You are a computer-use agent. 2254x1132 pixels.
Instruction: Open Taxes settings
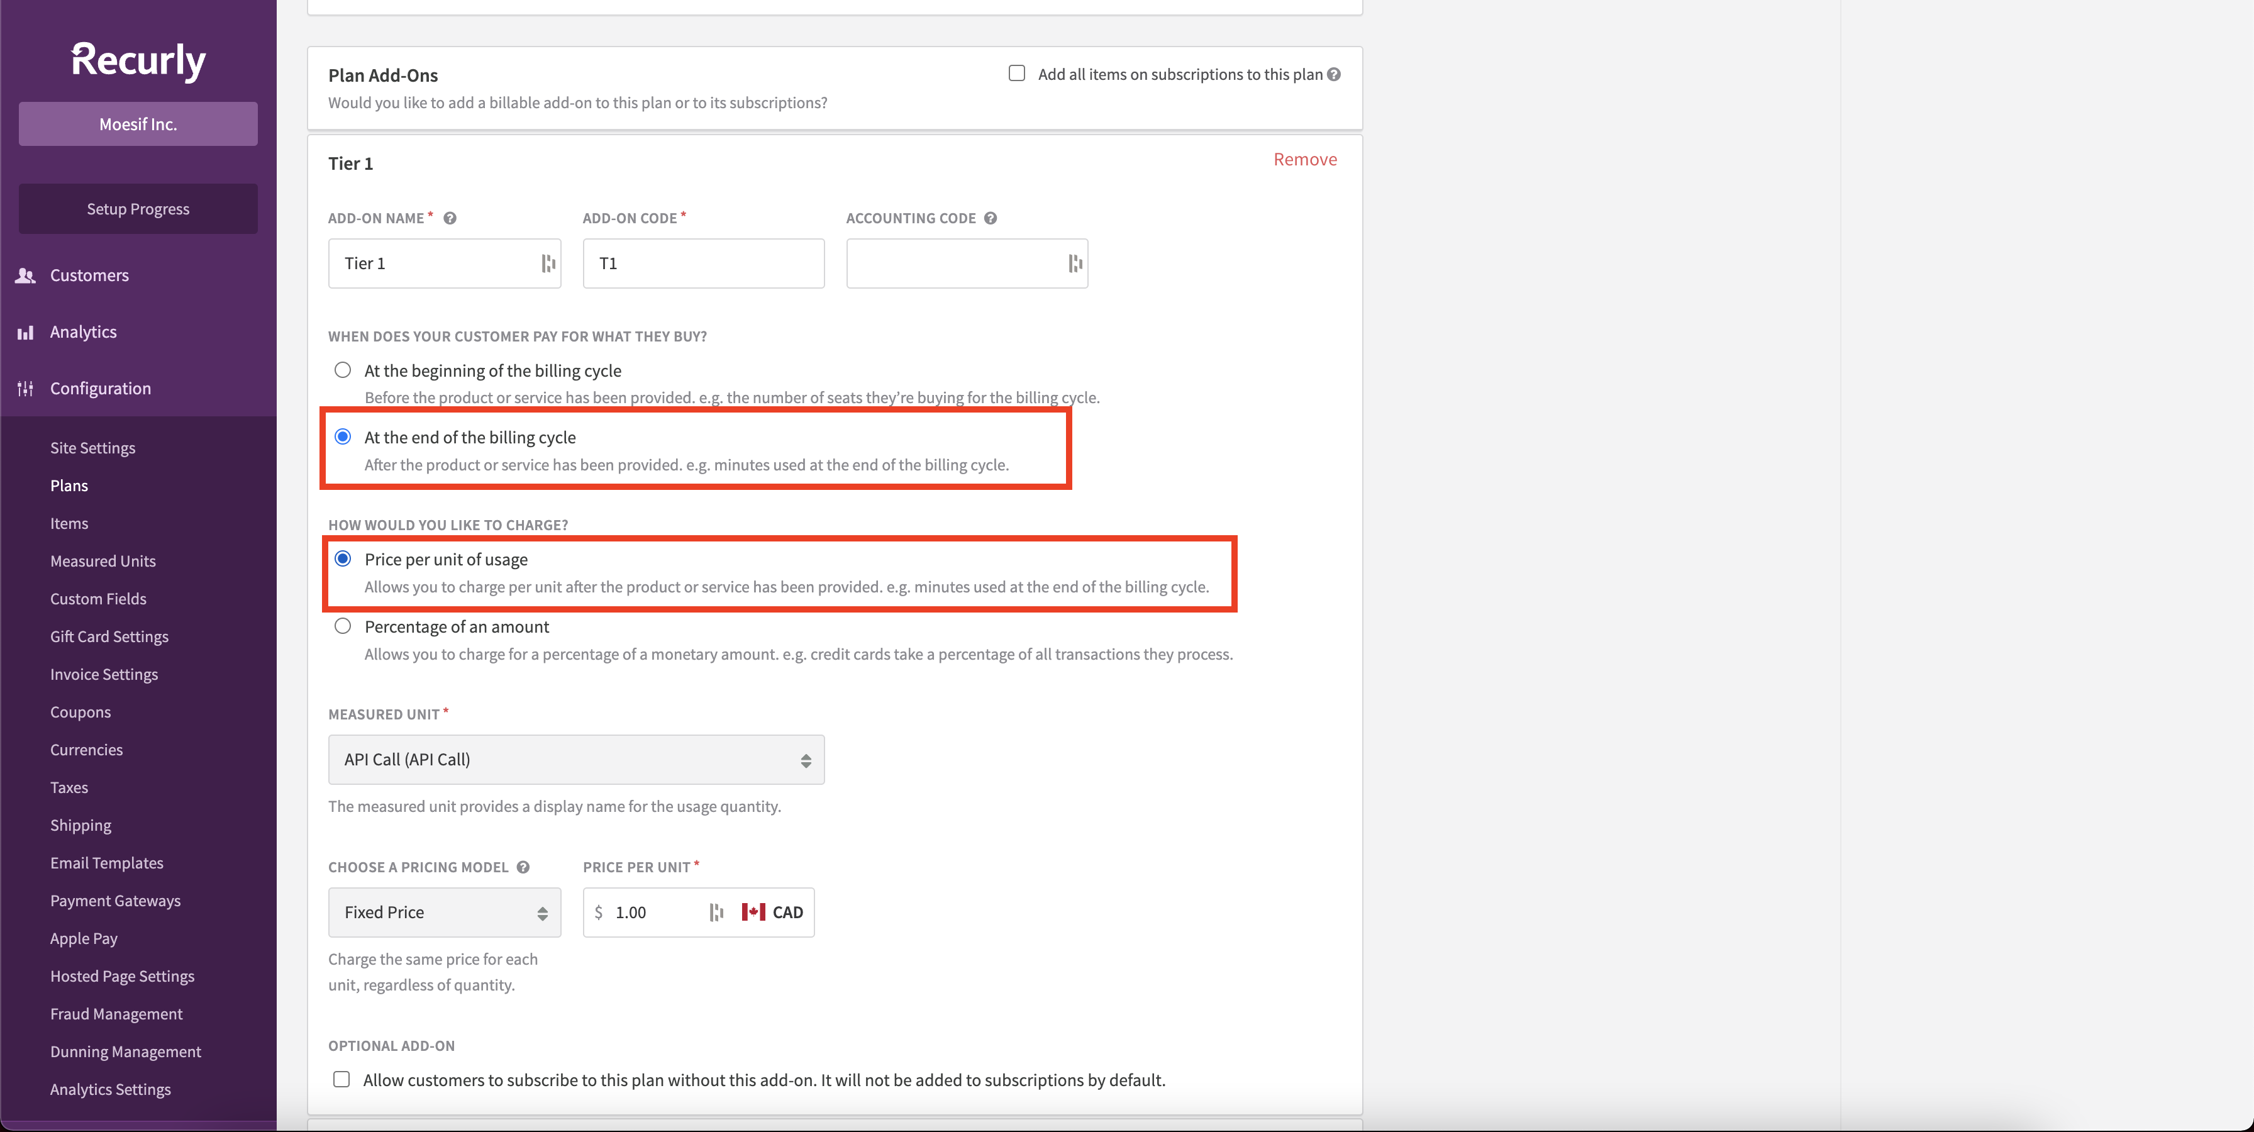pyautogui.click(x=69, y=787)
